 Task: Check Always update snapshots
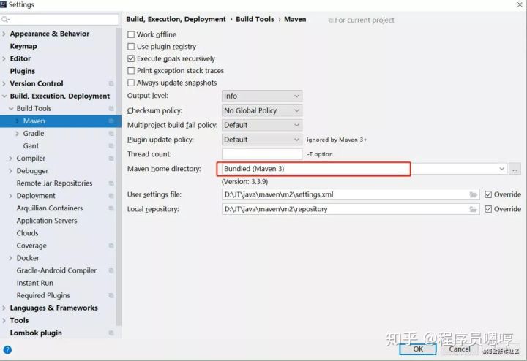[x=131, y=83]
